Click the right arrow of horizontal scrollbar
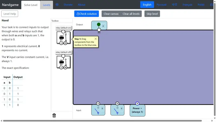Viewport: 216px width, 122px height. pos(212,121)
